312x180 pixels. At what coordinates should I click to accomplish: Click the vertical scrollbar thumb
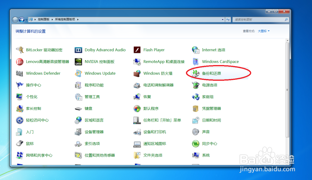point(288,90)
